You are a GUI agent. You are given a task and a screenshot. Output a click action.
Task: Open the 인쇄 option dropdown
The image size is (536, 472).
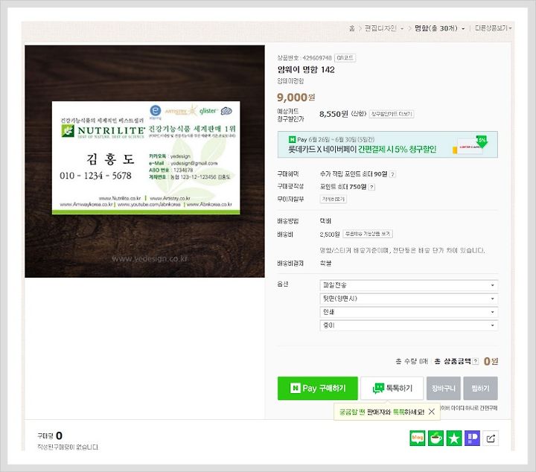click(x=409, y=312)
